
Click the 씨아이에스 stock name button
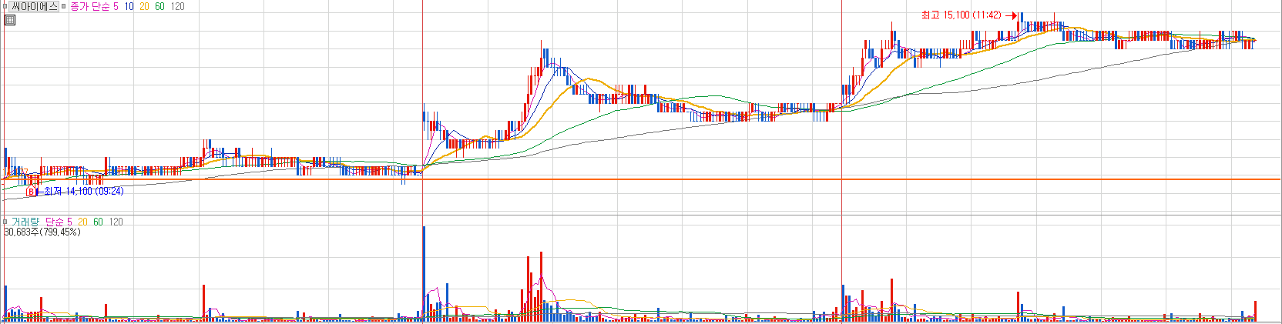(x=35, y=6)
